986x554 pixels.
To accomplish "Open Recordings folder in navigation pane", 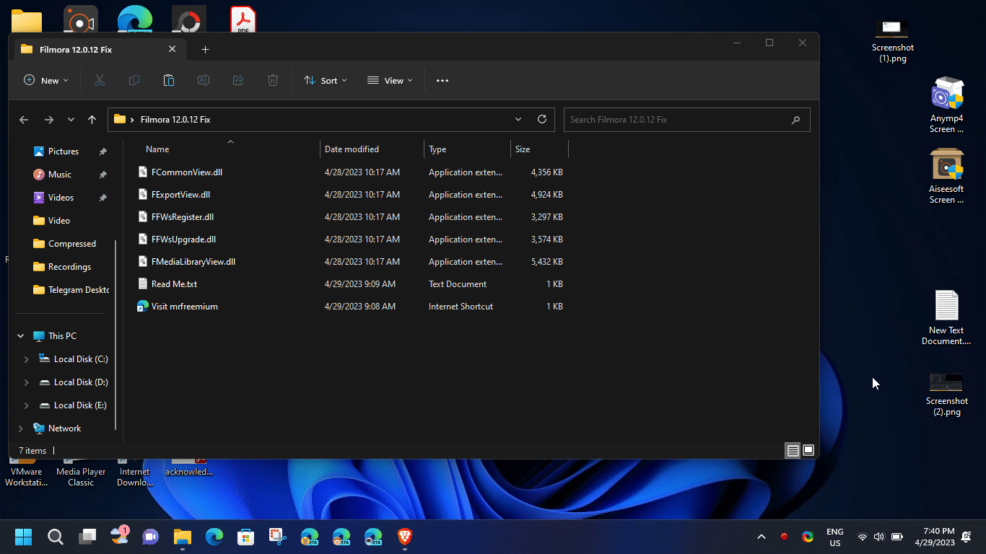I will pos(63,267).
